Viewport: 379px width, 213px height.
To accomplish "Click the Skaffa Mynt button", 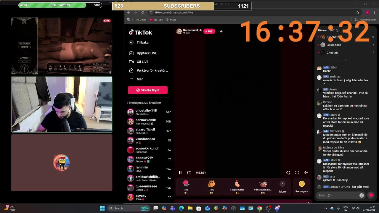I will click(x=148, y=90).
